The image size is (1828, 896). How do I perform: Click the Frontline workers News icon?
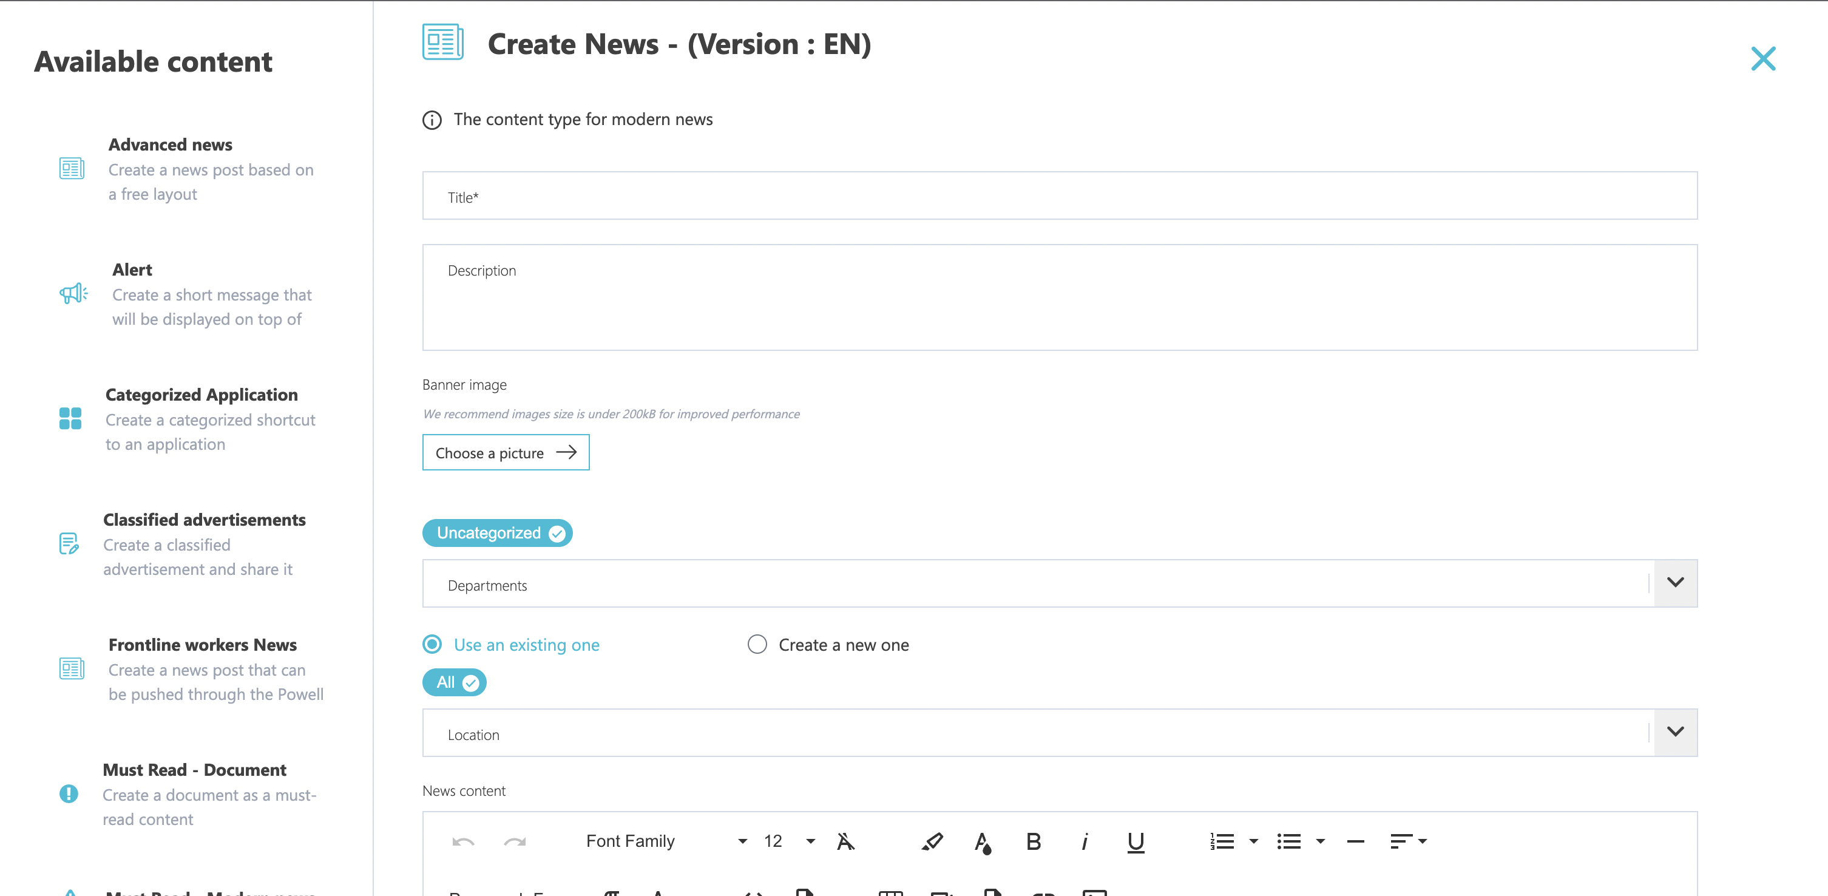[72, 669]
